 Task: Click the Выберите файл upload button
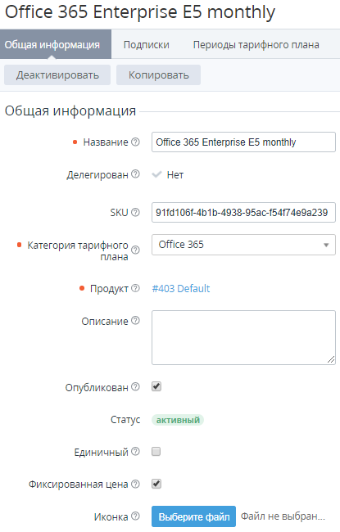click(x=193, y=516)
